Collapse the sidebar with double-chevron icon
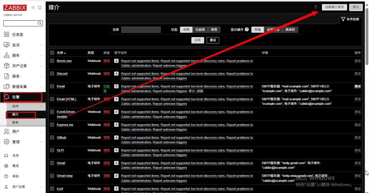This screenshot has width=369, height=193. click(x=33, y=7)
